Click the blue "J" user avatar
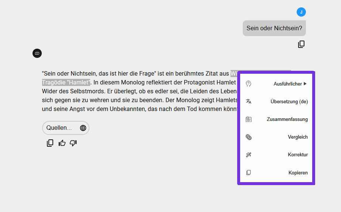 [301, 12]
